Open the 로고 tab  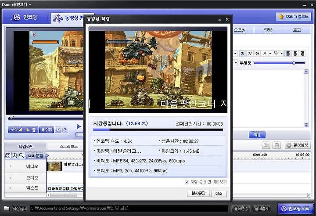click(297, 30)
